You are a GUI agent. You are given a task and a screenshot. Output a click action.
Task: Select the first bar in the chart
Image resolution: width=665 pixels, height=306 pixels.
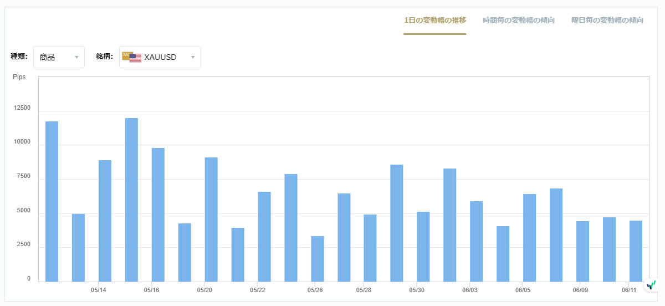[x=52, y=201]
